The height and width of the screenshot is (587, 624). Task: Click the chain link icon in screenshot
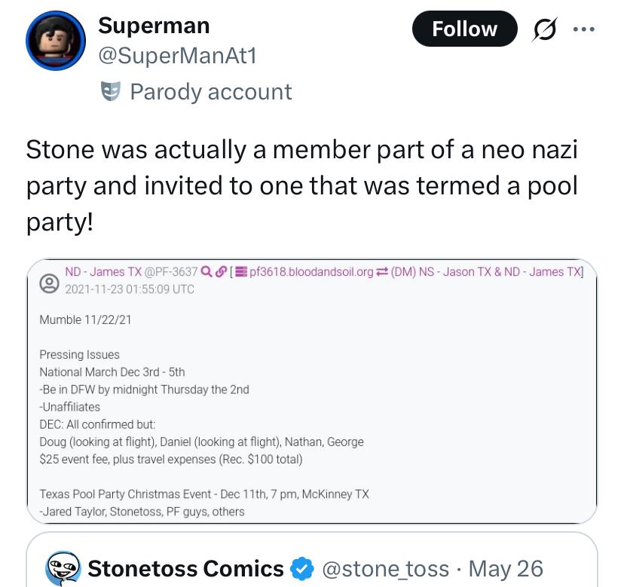tap(221, 272)
